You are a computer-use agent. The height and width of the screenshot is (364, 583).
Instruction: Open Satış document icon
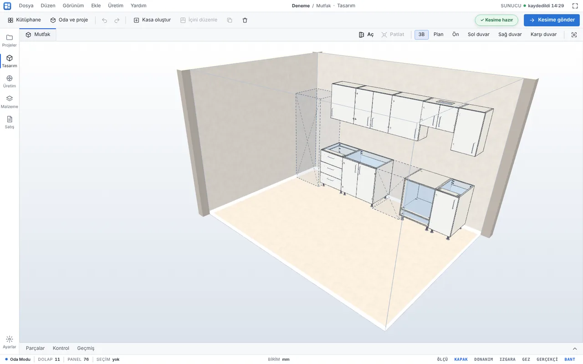[x=9, y=122]
